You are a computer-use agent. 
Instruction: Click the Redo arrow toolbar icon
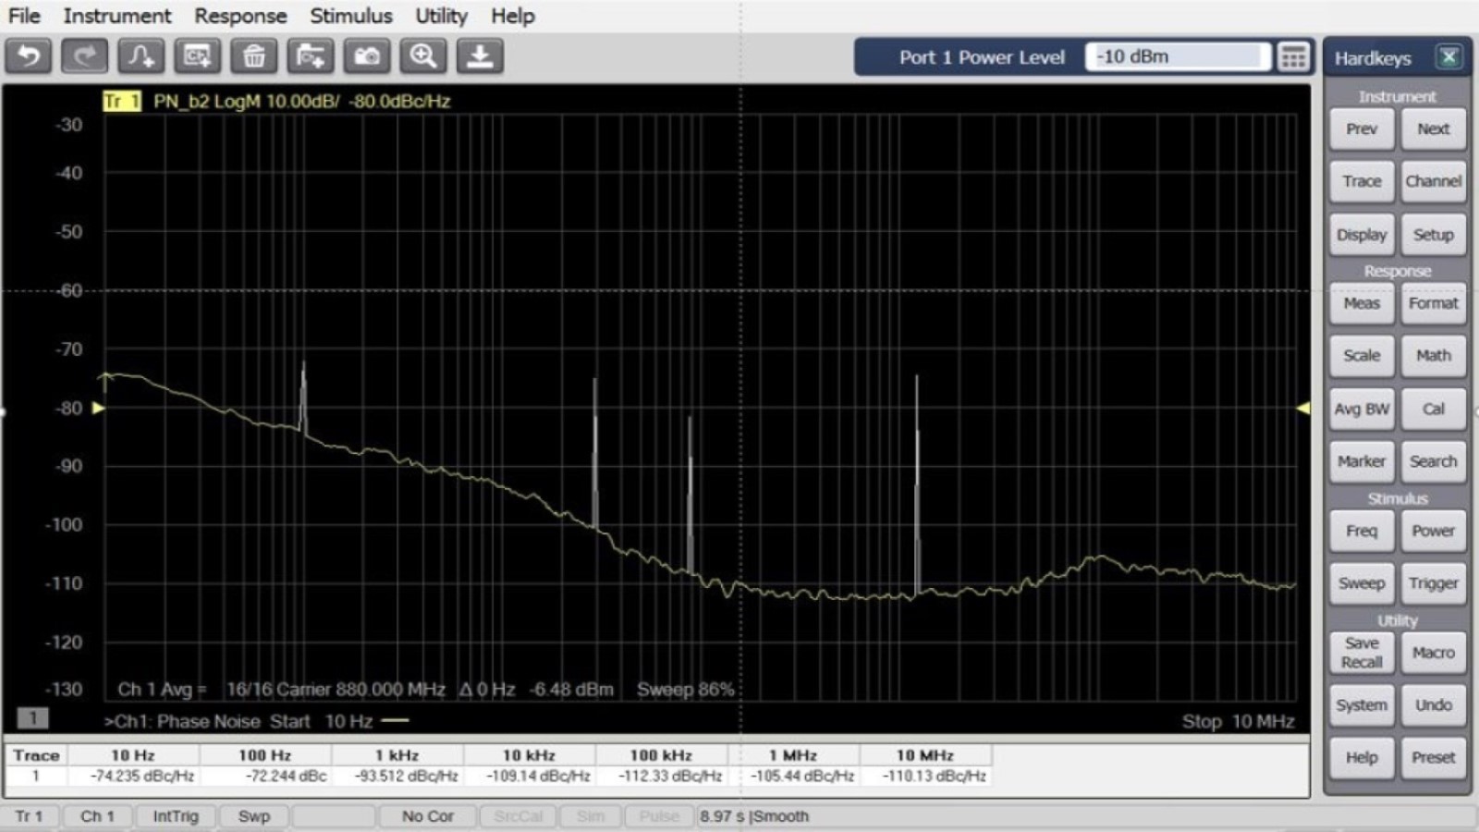point(84,55)
